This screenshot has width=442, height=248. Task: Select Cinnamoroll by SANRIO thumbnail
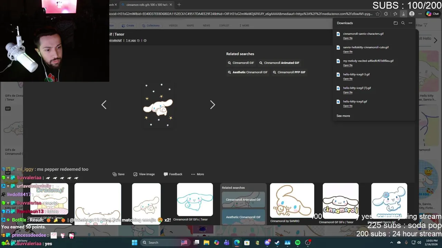tap(292, 200)
